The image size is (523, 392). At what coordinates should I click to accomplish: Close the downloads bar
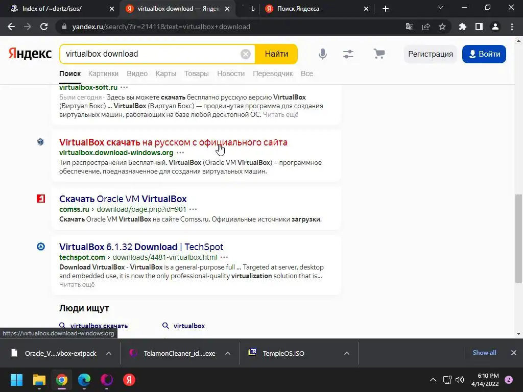(x=514, y=353)
